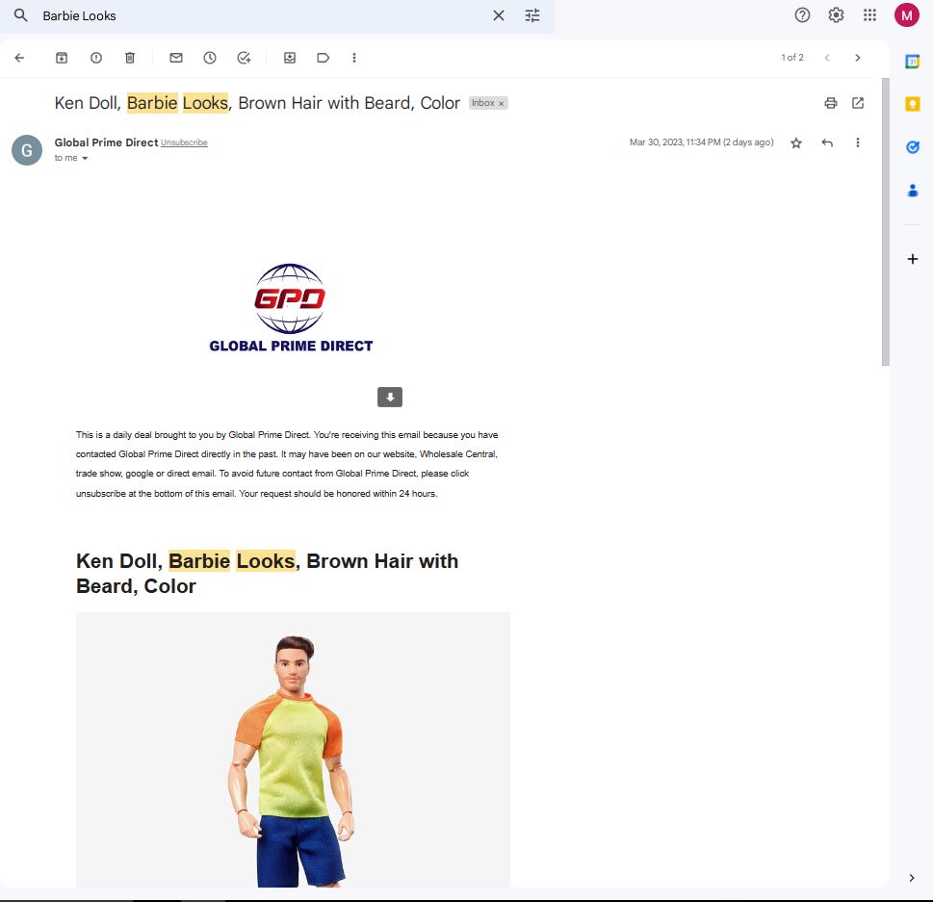This screenshot has width=933, height=902.
Task: Open Google apps grid
Action: click(x=869, y=14)
